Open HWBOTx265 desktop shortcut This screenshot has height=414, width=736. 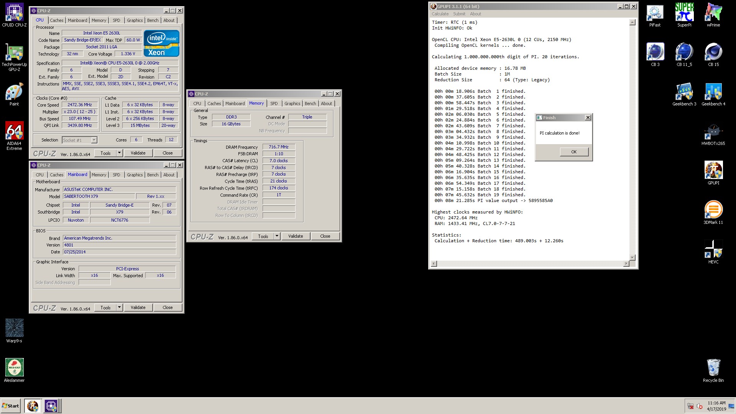pos(713,134)
